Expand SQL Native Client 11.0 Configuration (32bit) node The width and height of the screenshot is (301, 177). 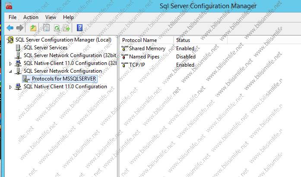click(10, 64)
